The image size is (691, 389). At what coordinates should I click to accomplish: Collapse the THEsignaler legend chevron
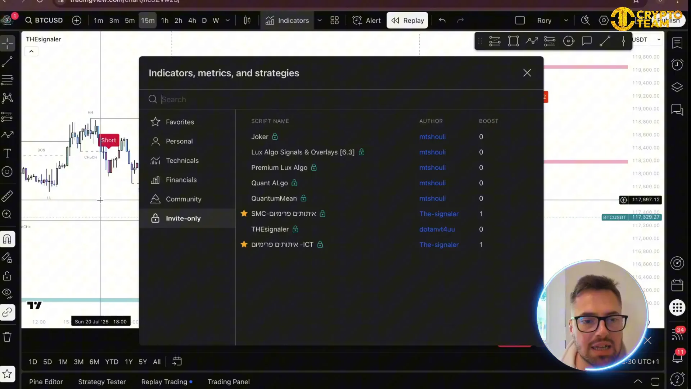pyautogui.click(x=31, y=51)
